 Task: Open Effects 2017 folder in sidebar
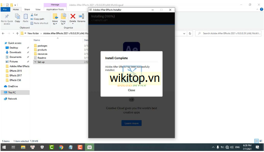tap(15, 75)
